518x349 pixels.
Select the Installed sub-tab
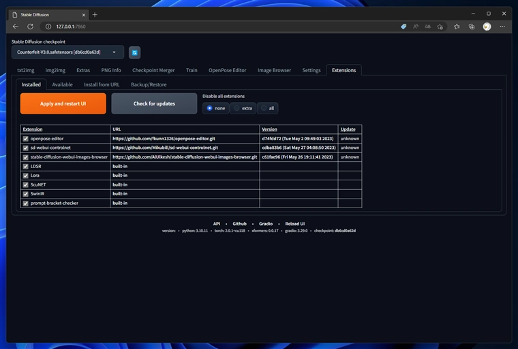point(31,84)
